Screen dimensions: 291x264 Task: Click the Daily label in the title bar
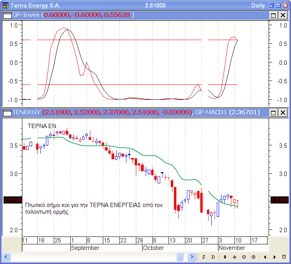point(258,5)
